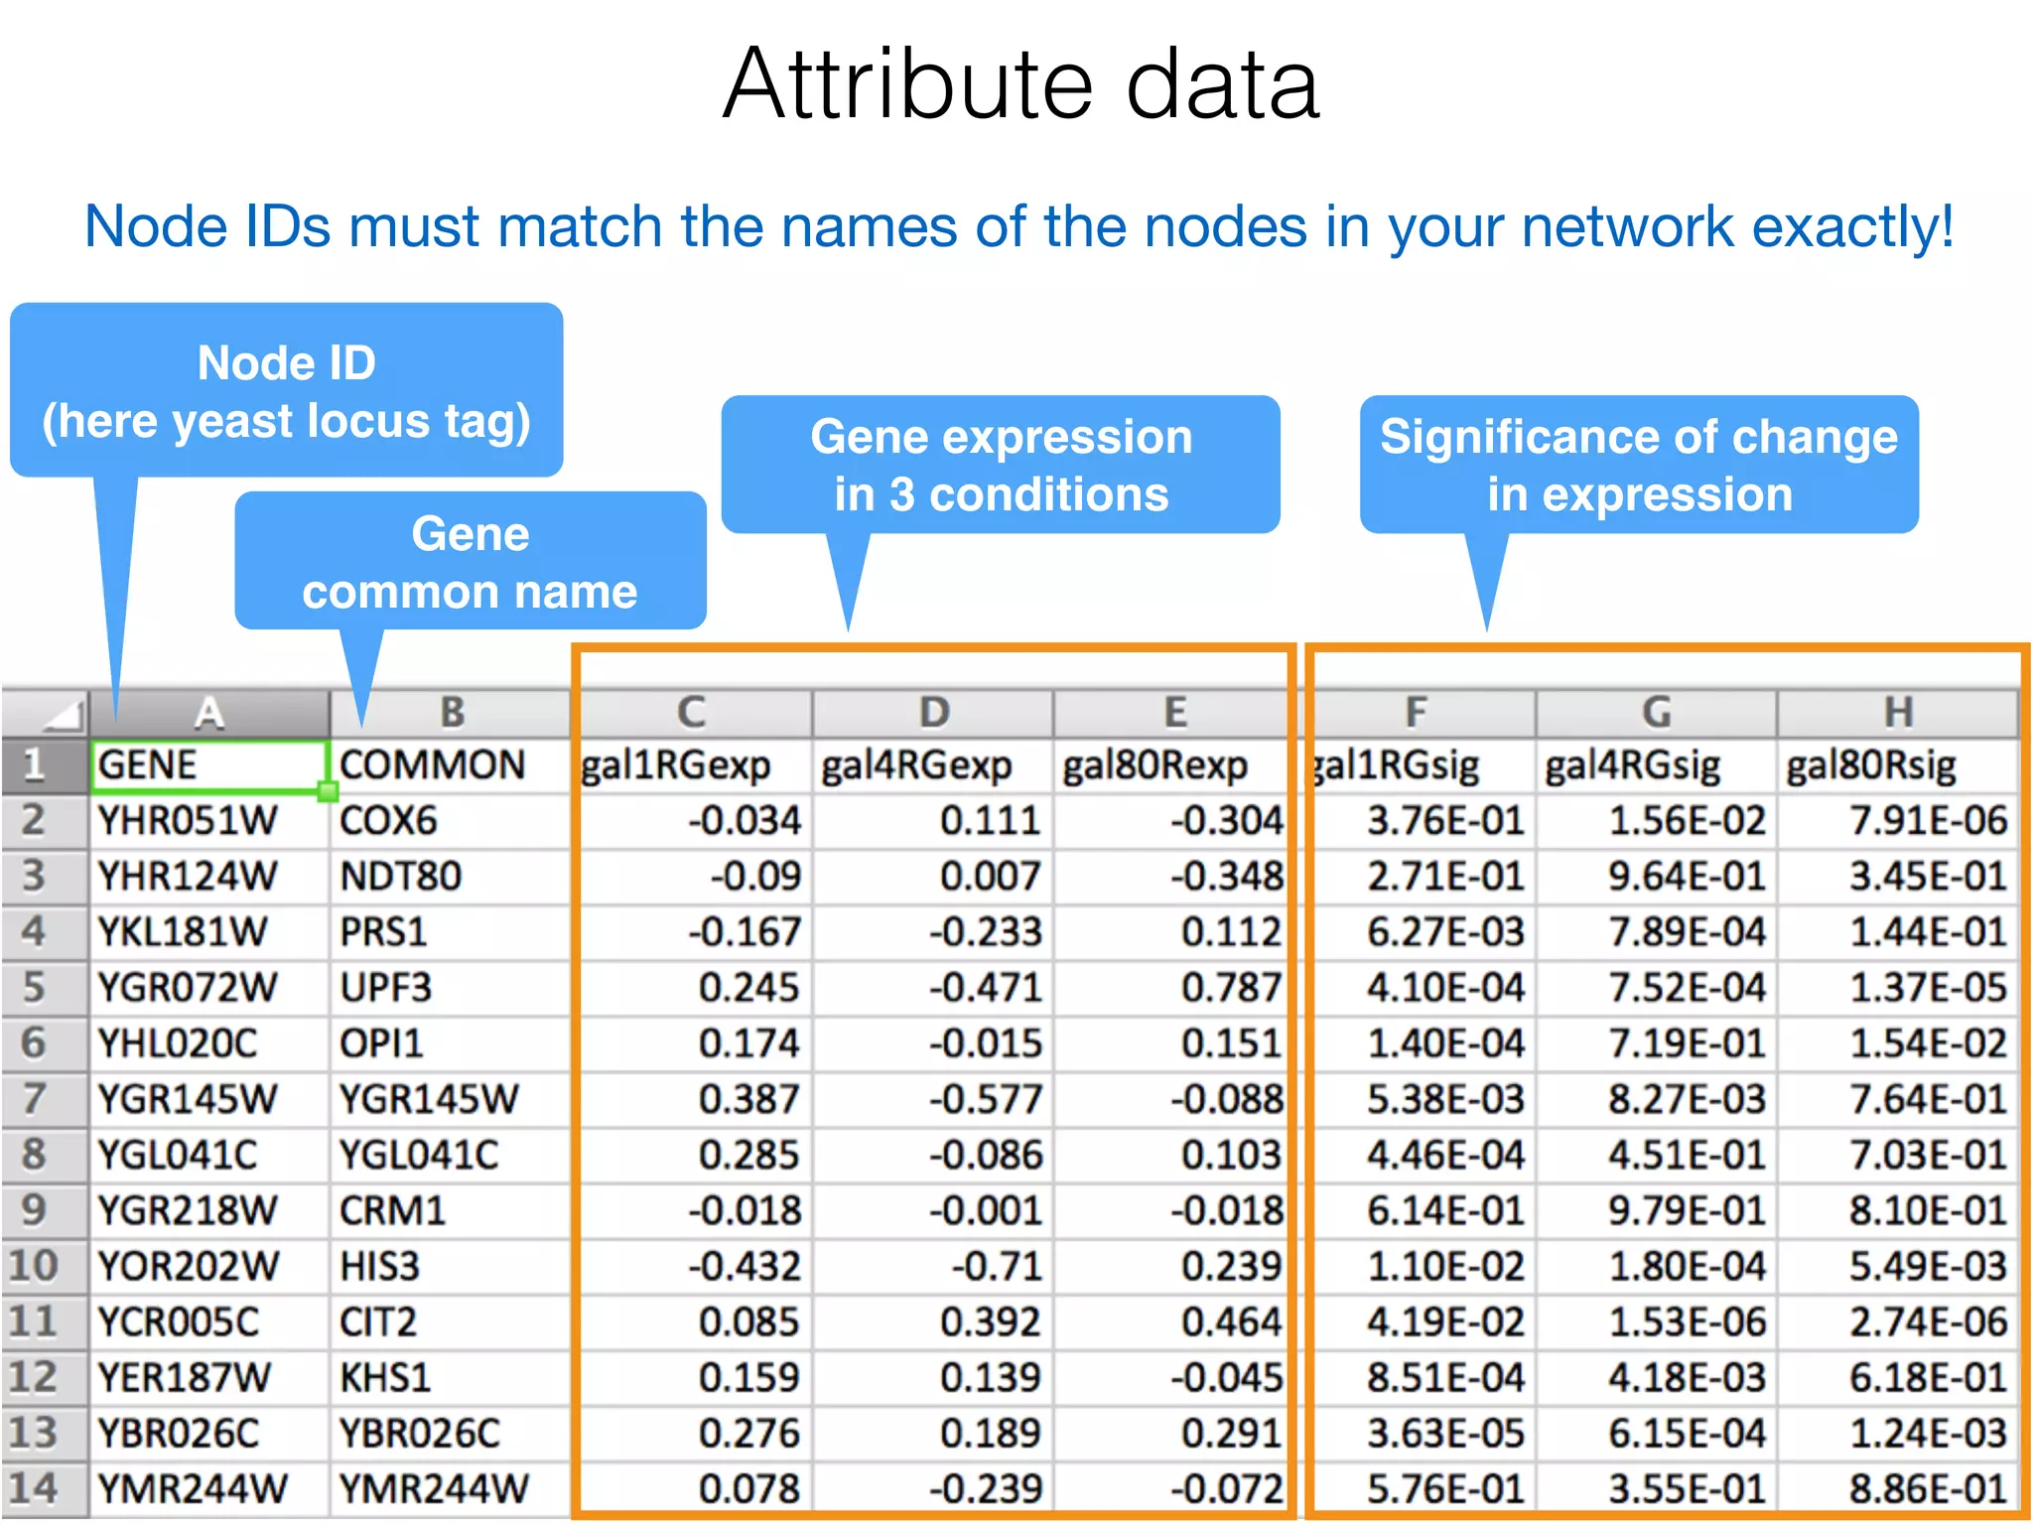This screenshot has height=1525, width=2033.
Task: Select the YGR072W cell
Action: click(x=209, y=988)
